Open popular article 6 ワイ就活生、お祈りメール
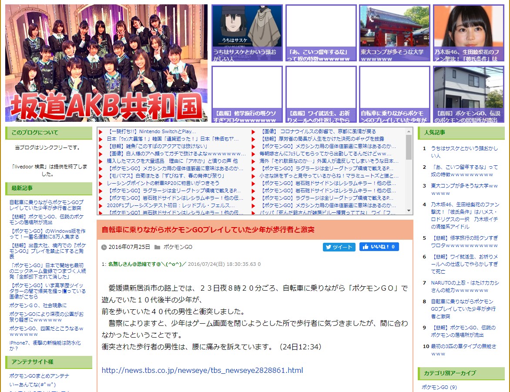Screen dimensions: 510x392 click(464, 264)
